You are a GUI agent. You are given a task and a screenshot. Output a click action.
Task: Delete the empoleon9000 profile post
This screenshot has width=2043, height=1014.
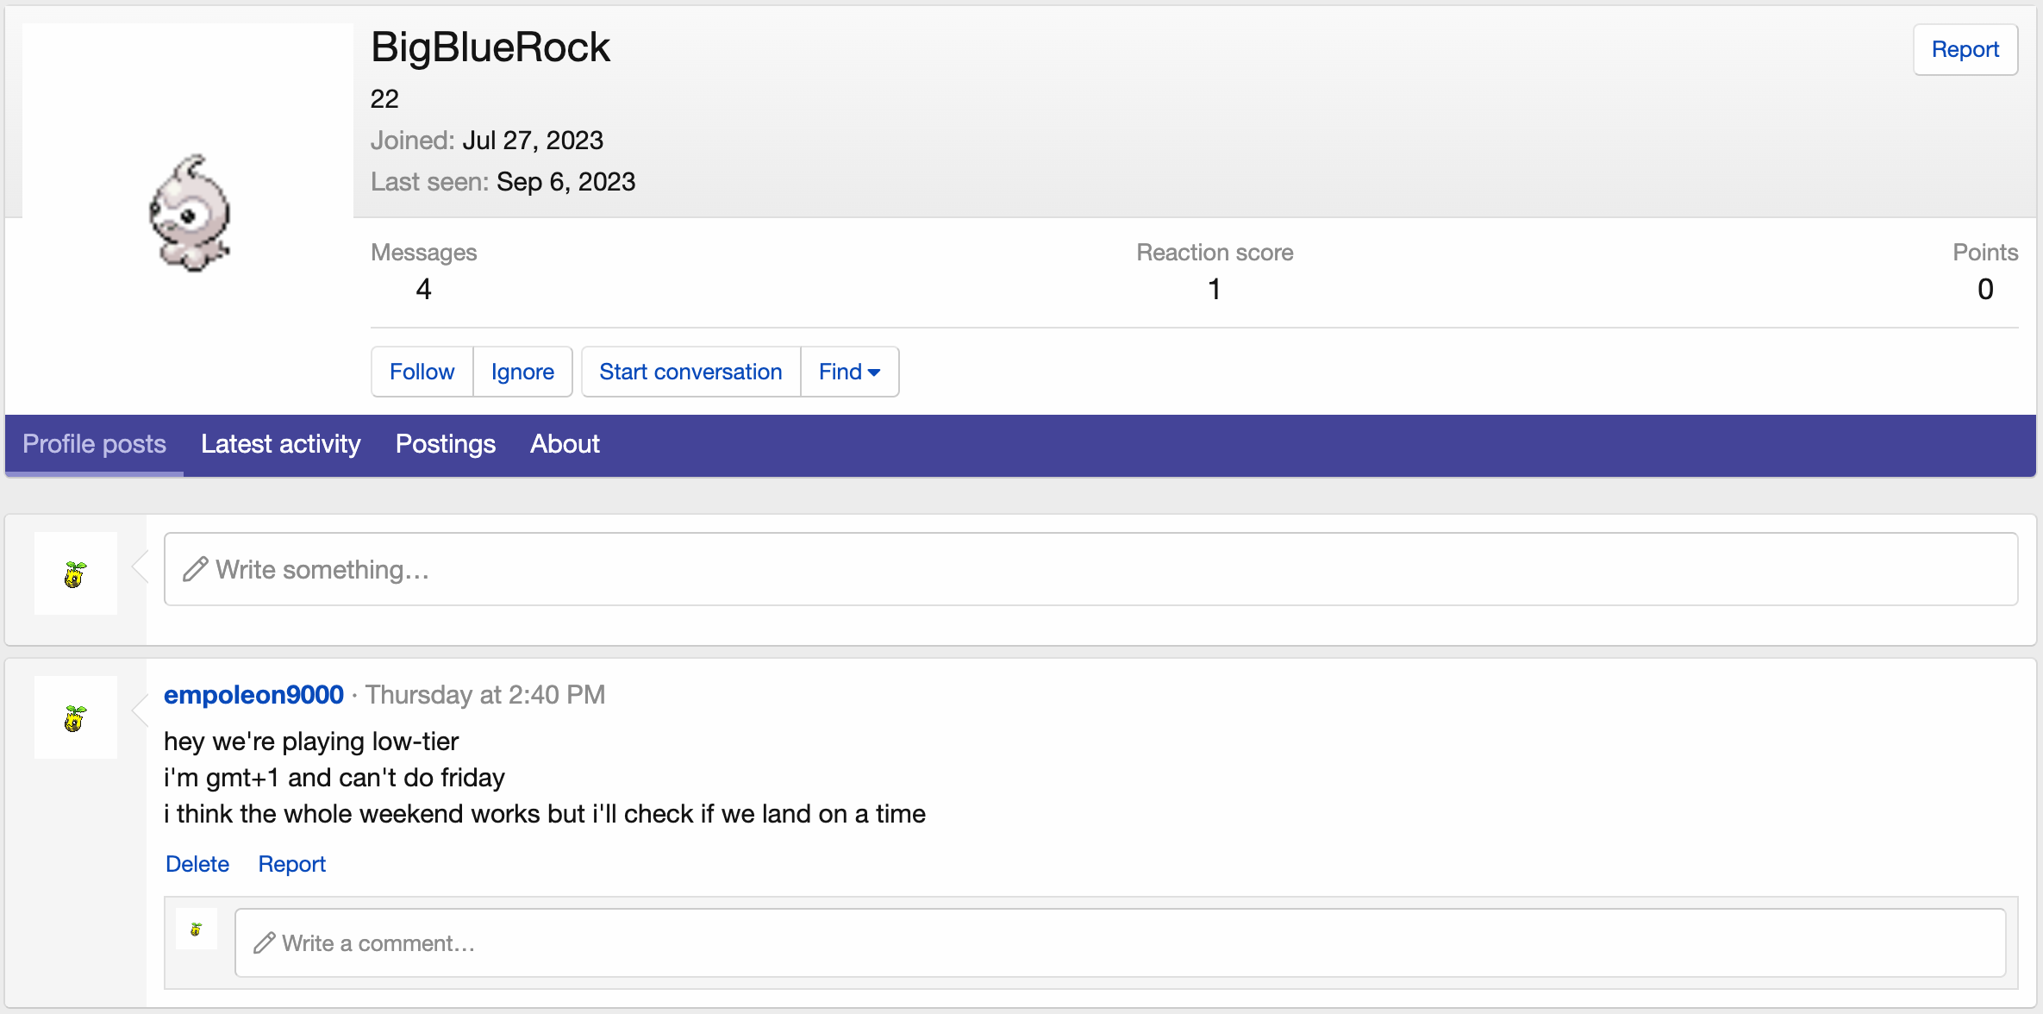(197, 864)
